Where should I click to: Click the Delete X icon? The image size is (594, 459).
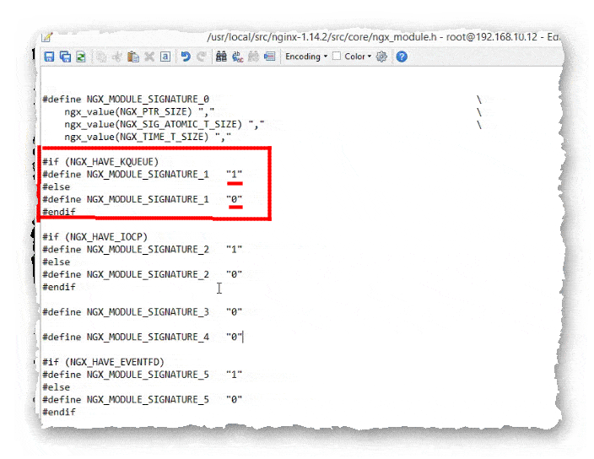(149, 57)
